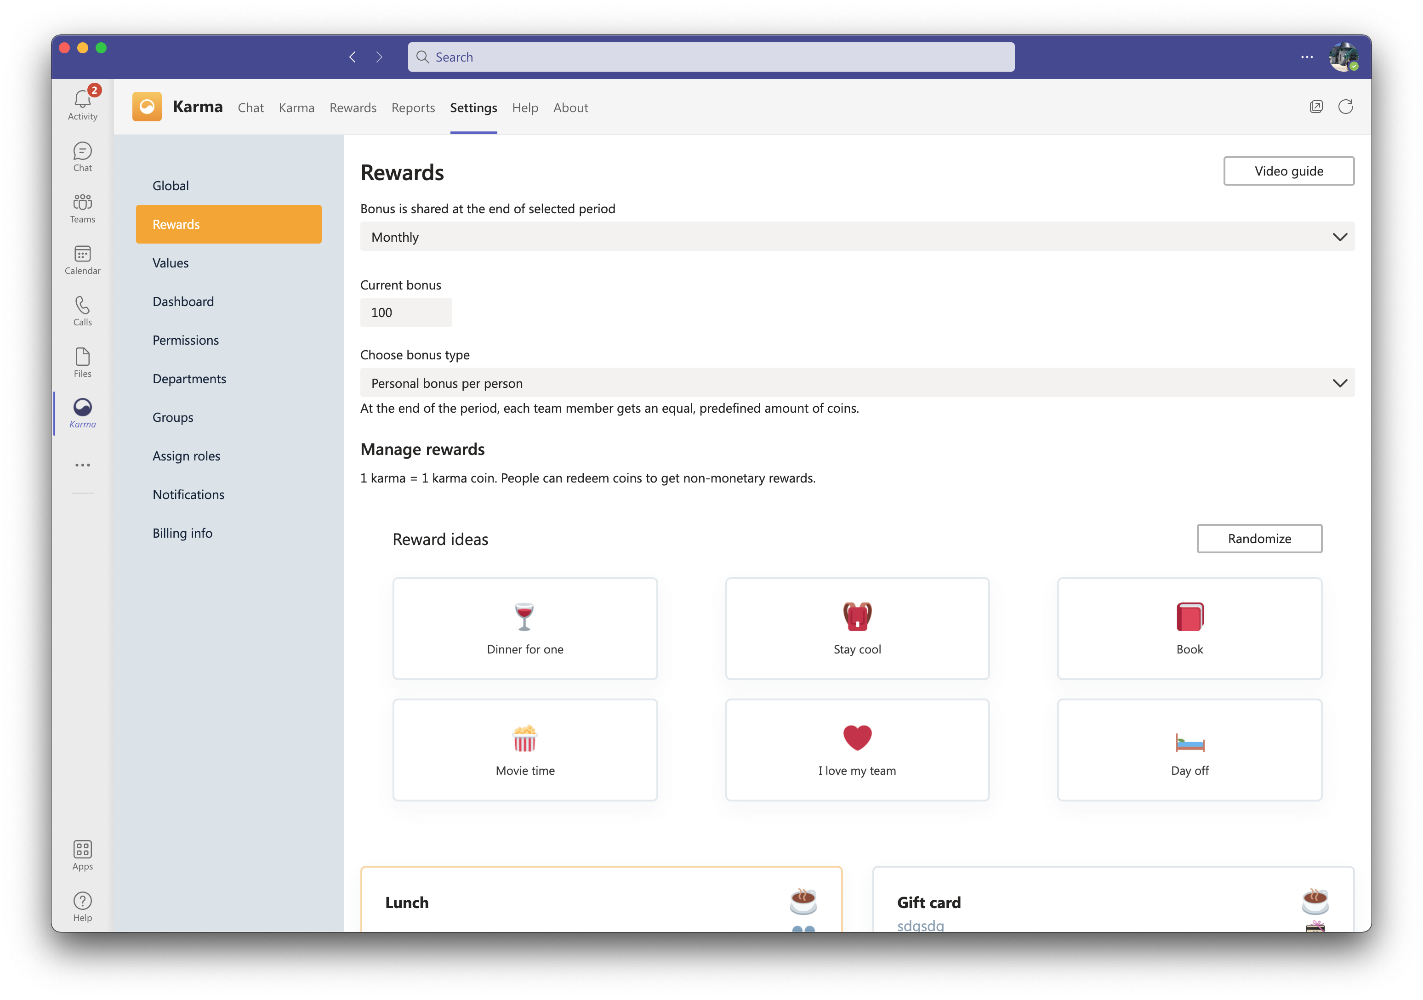This screenshot has height=1000, width=1423.
Task: Click the Randomize button
Action: pos(1259,539)
